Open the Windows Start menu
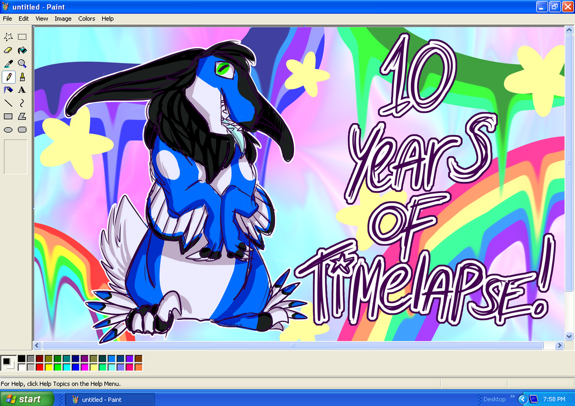 (x=27, y=399)
